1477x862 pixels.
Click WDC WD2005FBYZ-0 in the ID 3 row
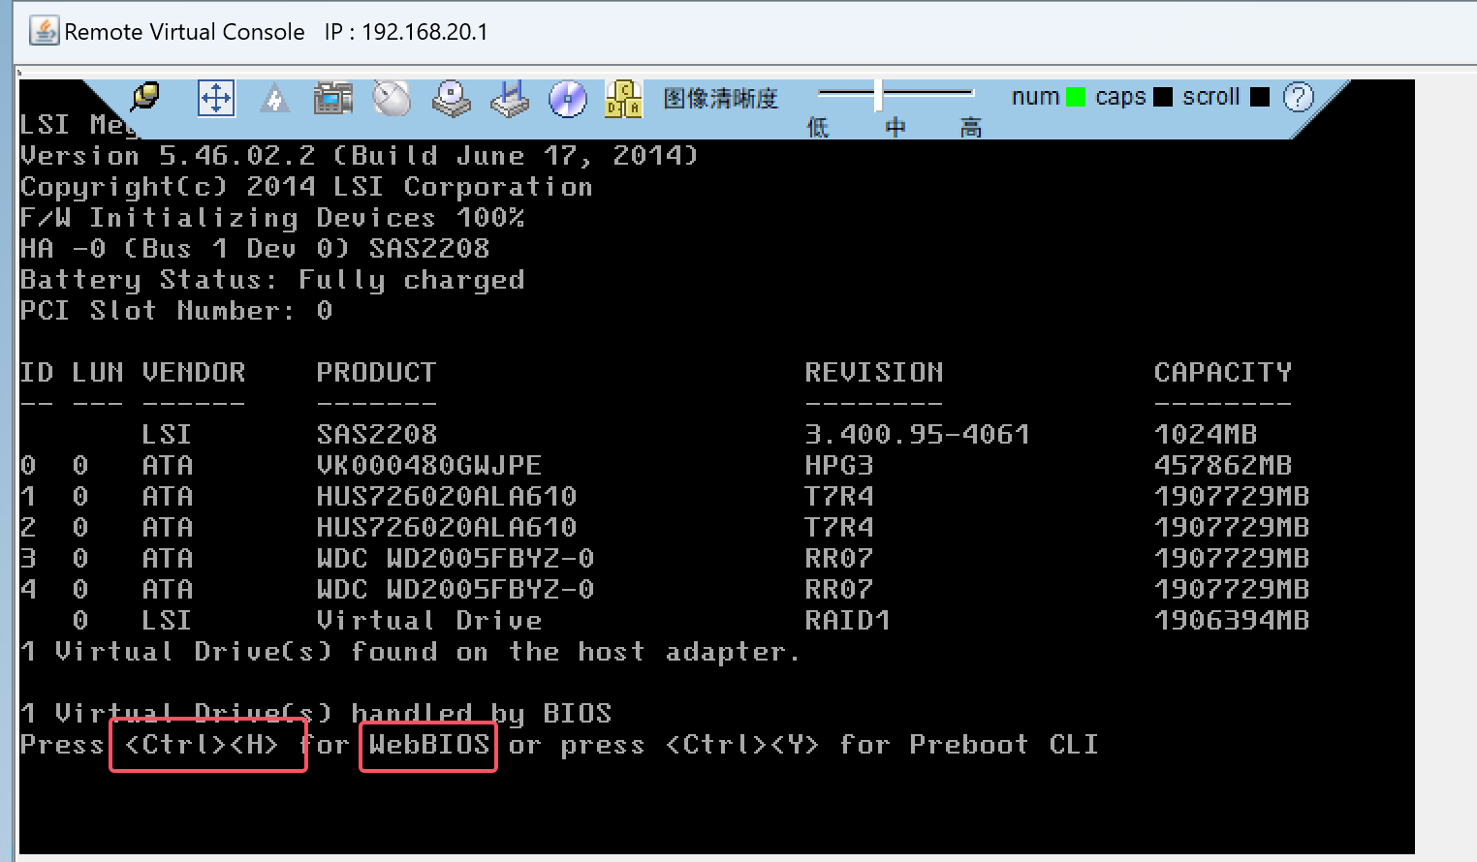click(x=456, y=559)
